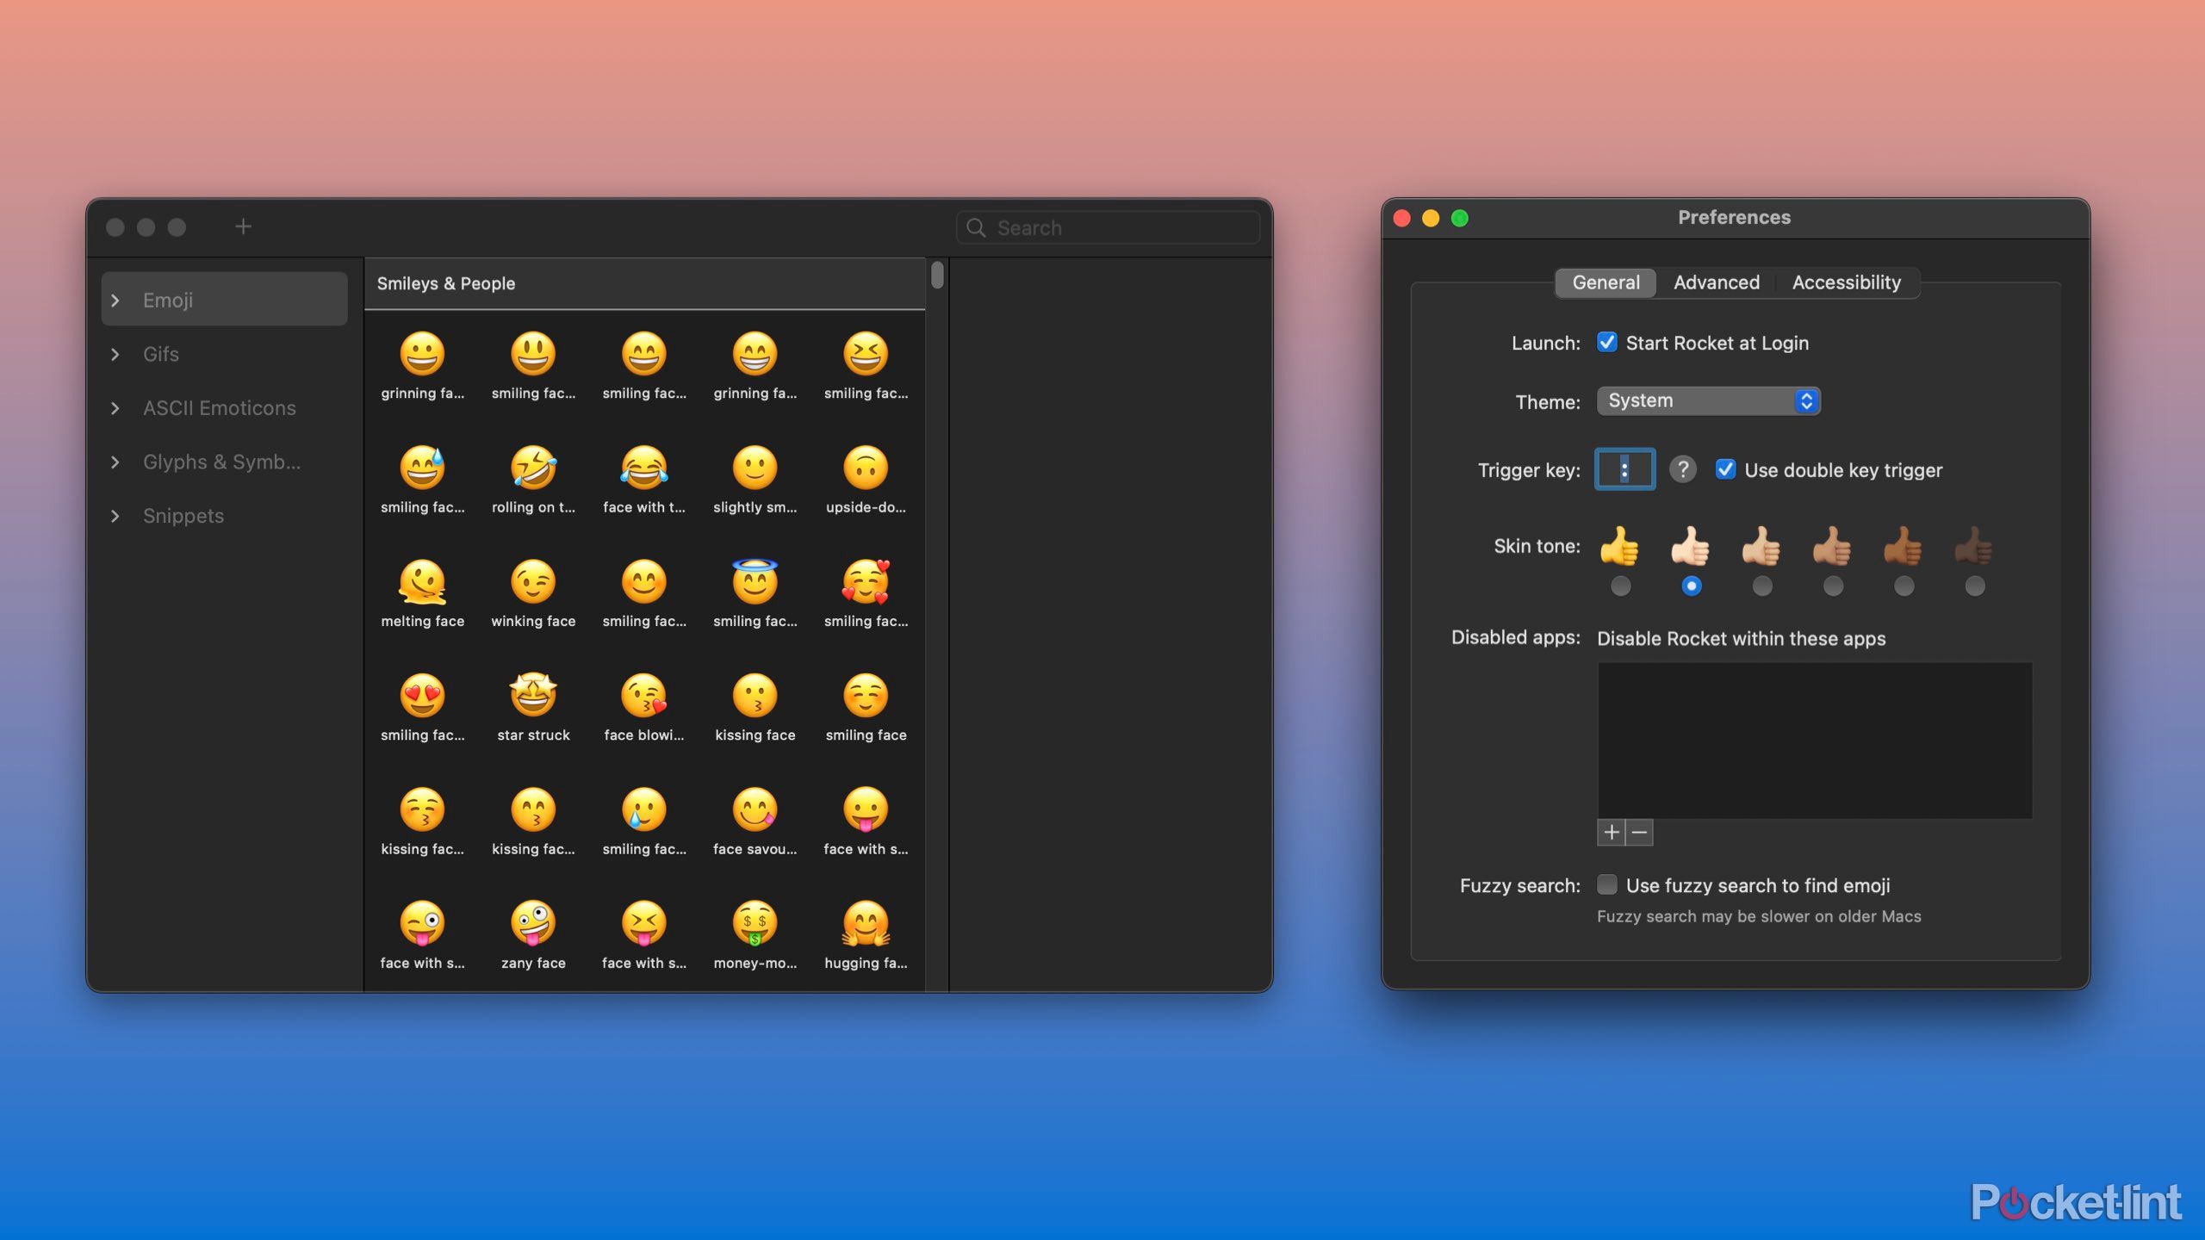Viewport: 2205px width, 1240px height.
Task: Click the plus icon in picker titlebar
Action: (x=243, y=226)
